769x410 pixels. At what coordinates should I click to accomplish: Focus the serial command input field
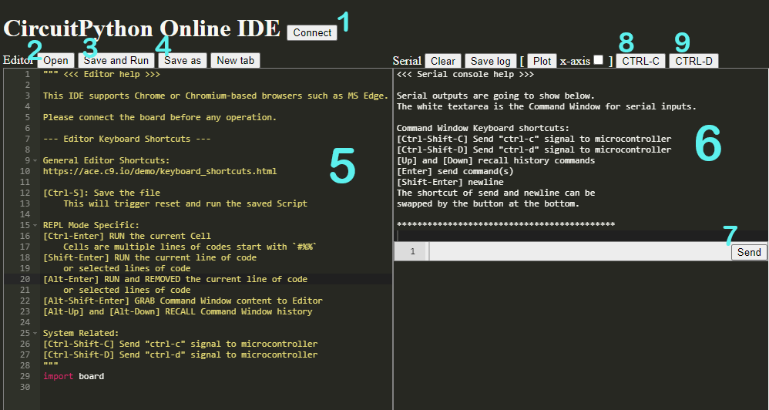point(580,251)
